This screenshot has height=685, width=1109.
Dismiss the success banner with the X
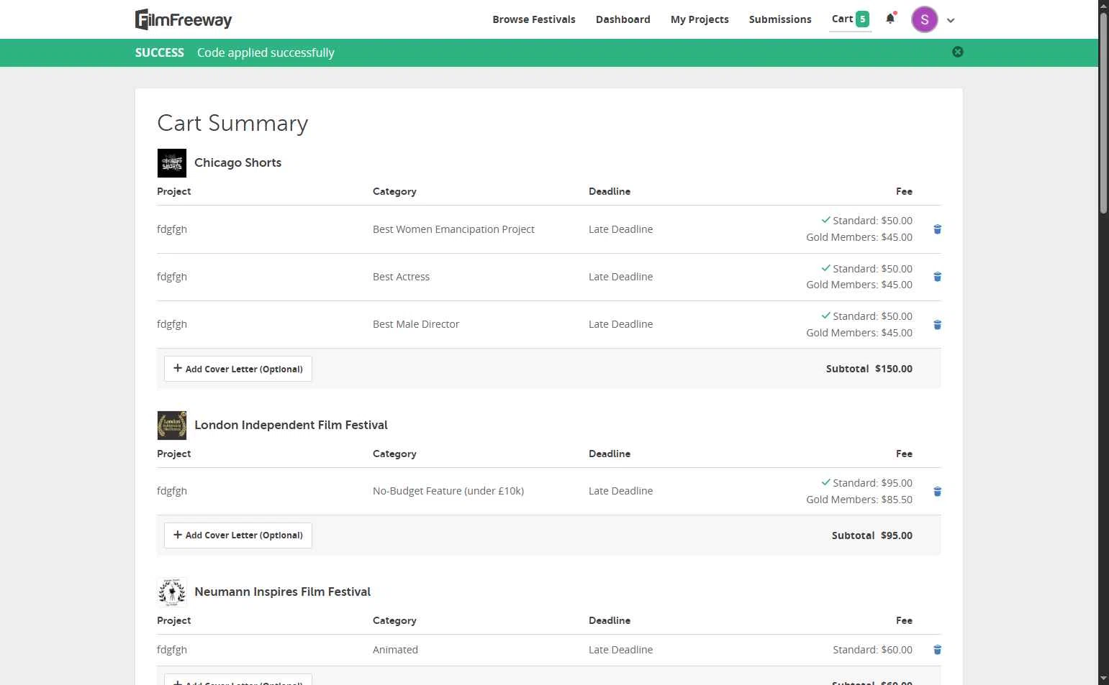pyautogui.click(x=958, y=52)
